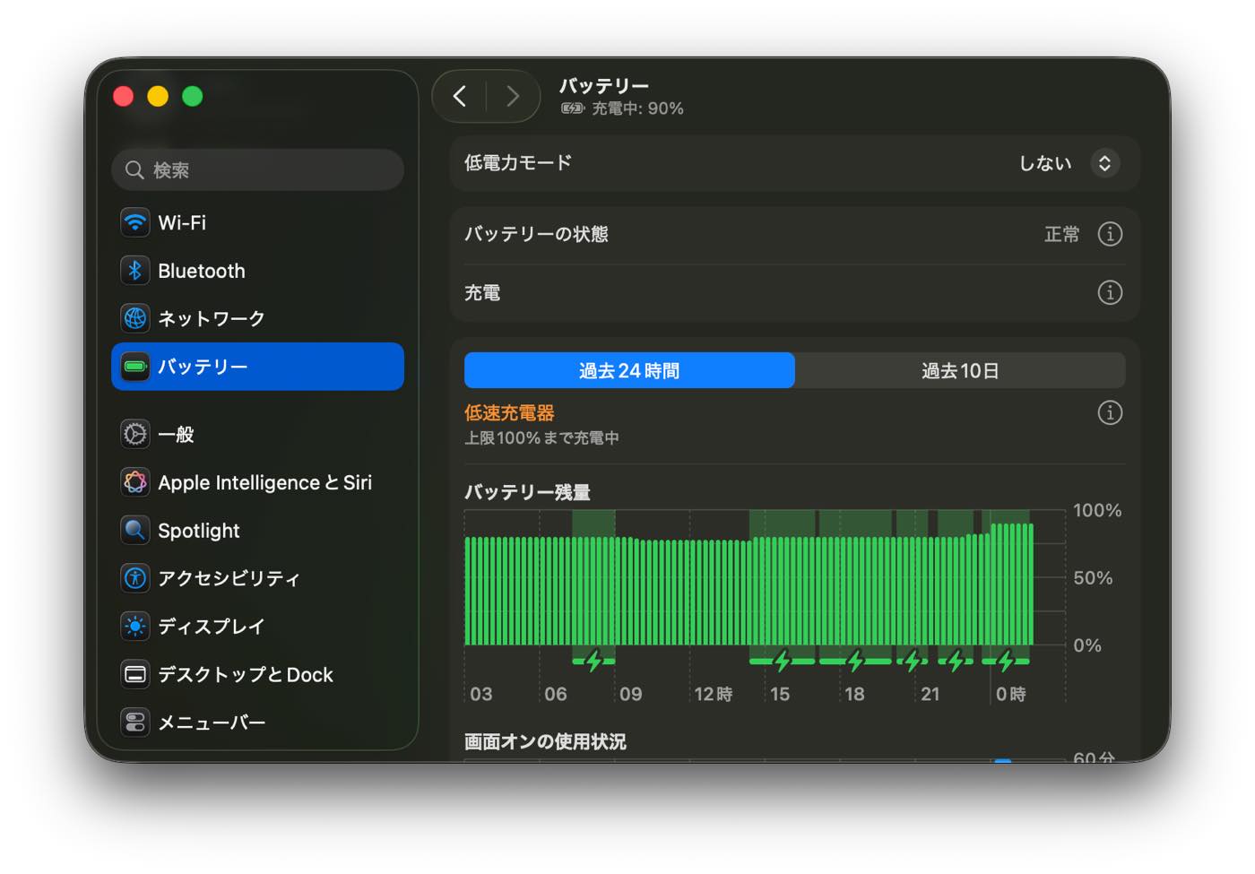
Task: Open 一般 settings section
Action: click(176, 435)
